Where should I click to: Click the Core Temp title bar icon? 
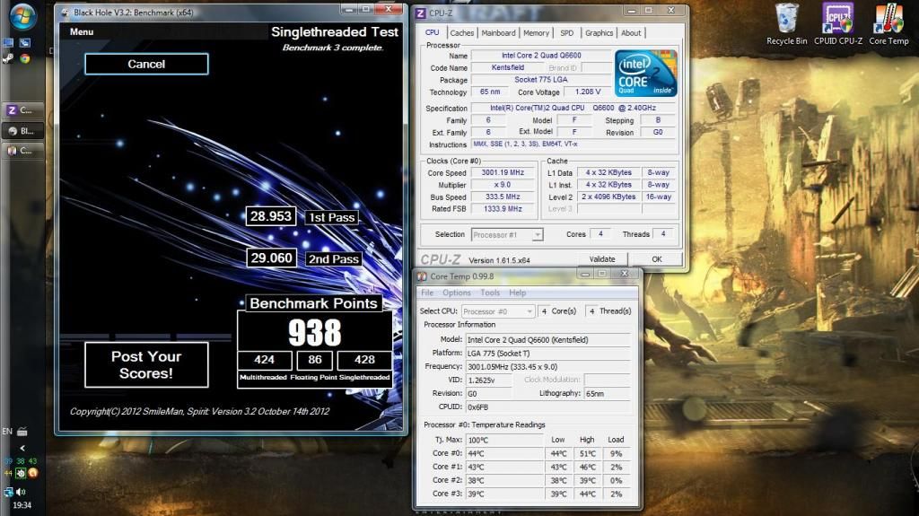pos(422,276)
